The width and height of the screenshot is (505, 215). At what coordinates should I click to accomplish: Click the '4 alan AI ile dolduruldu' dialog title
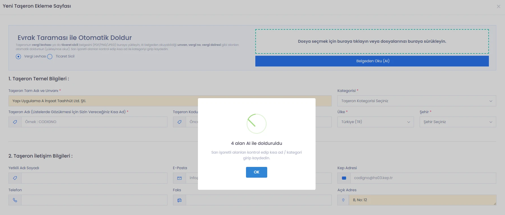coord(256,143)
